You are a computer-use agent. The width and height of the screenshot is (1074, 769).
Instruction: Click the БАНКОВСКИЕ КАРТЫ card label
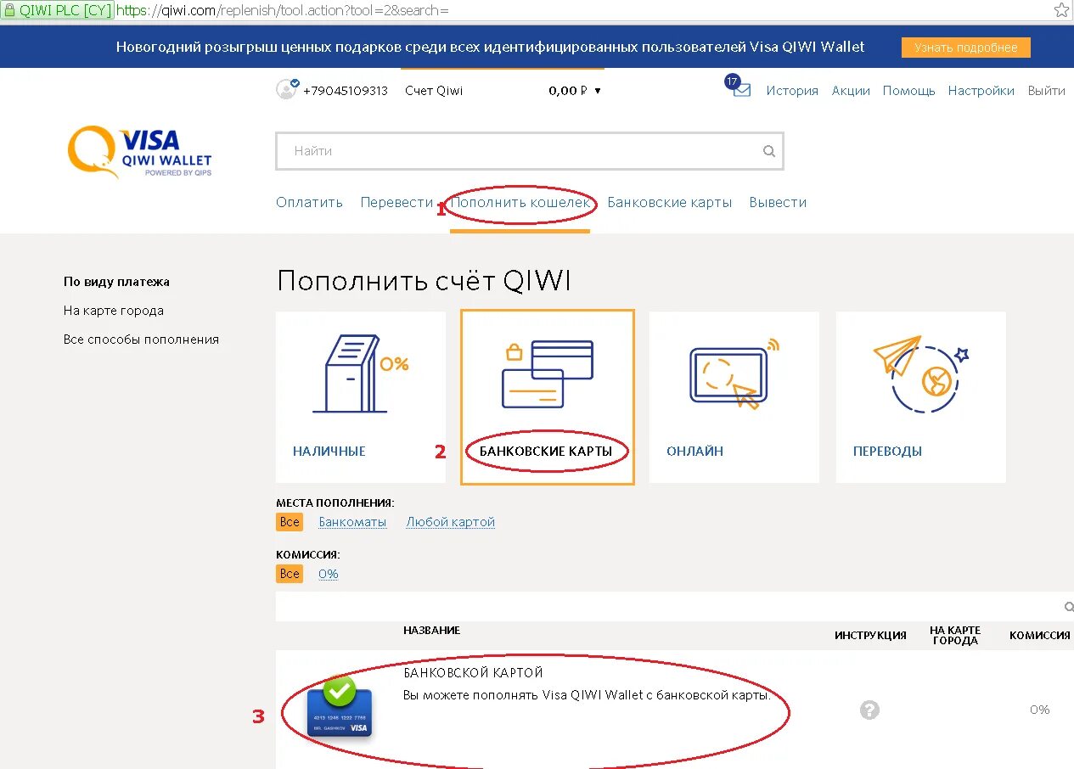click(x=546, y=452)
